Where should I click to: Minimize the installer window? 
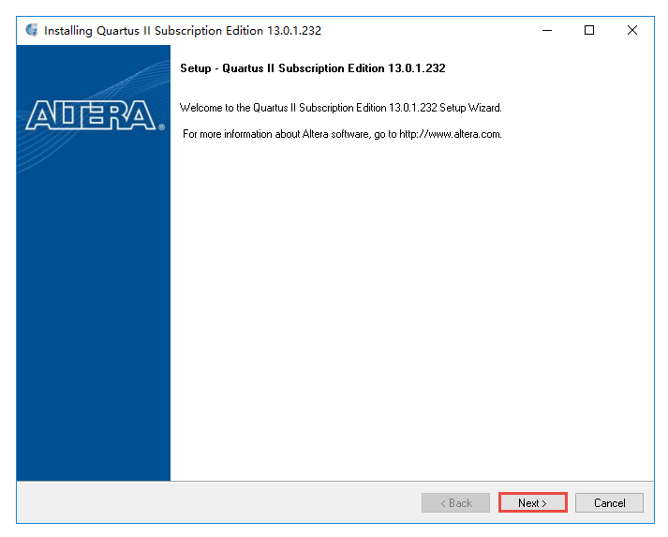547,30
